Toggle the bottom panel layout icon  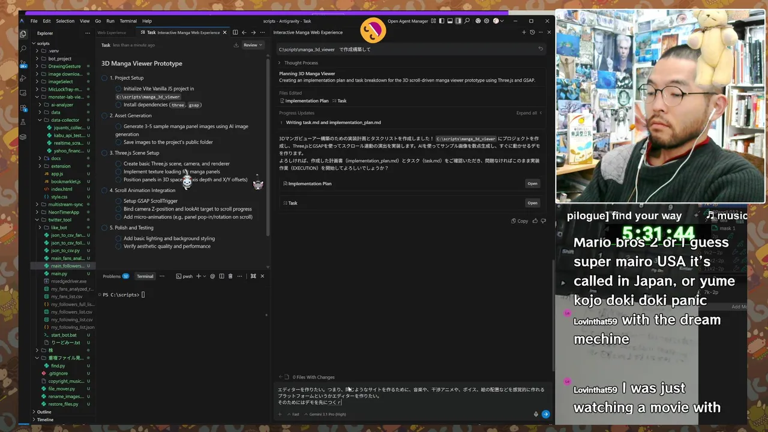[x=450, y=21]
